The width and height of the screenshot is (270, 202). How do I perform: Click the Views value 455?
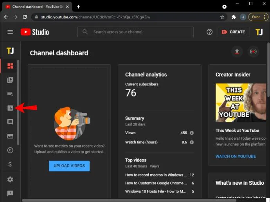[184, 133]
